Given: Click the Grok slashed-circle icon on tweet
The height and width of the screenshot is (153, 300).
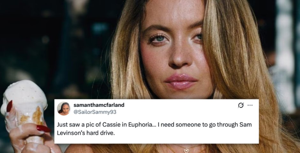Looking at the screenshot, I should click(x=241, y=105).
